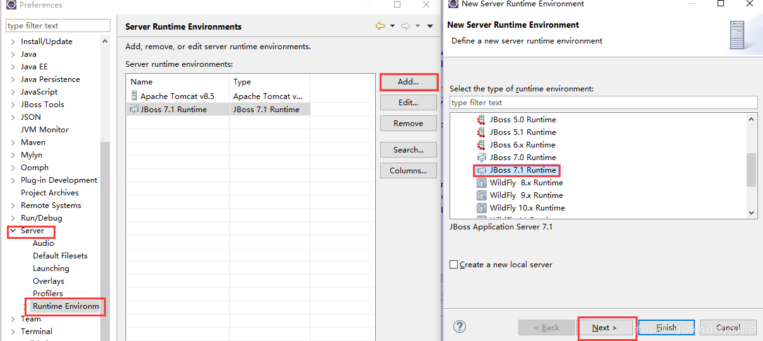Open the Preferences view menu triangle
The width and height of the screenshot is (763, 341).
(x=430, y=26)
